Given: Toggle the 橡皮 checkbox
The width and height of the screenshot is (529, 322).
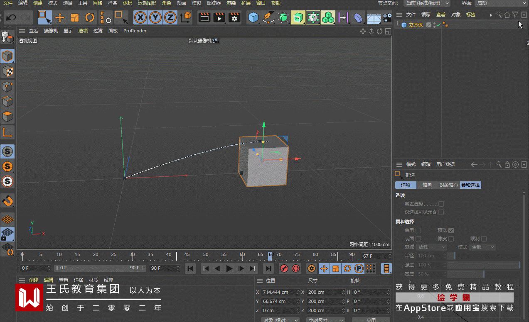Looking at the screenshot, I should 451,239.
